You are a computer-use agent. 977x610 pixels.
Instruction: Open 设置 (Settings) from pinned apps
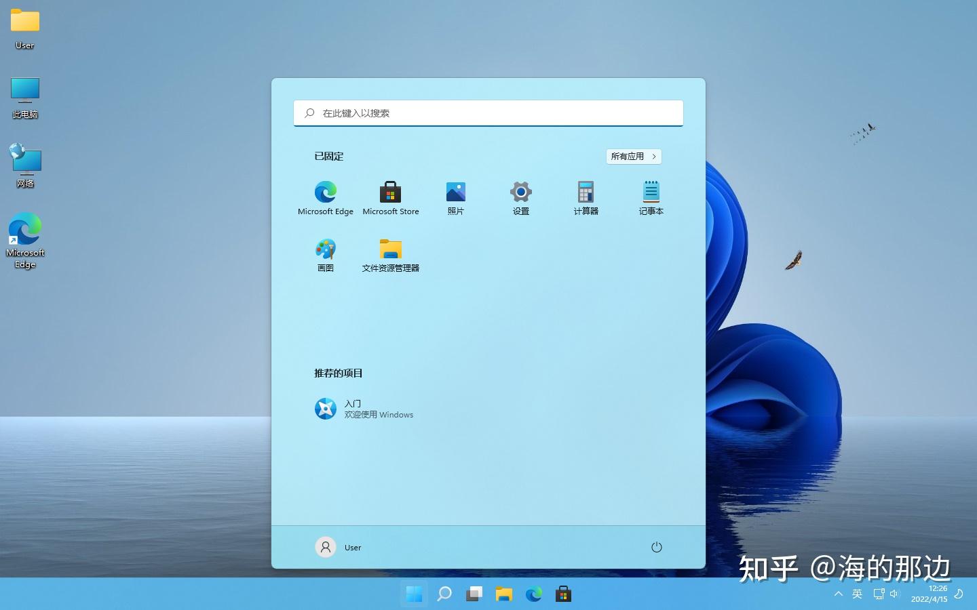tap(520, 197)
